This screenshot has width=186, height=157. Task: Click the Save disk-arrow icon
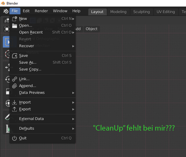[x=15, y=56]
